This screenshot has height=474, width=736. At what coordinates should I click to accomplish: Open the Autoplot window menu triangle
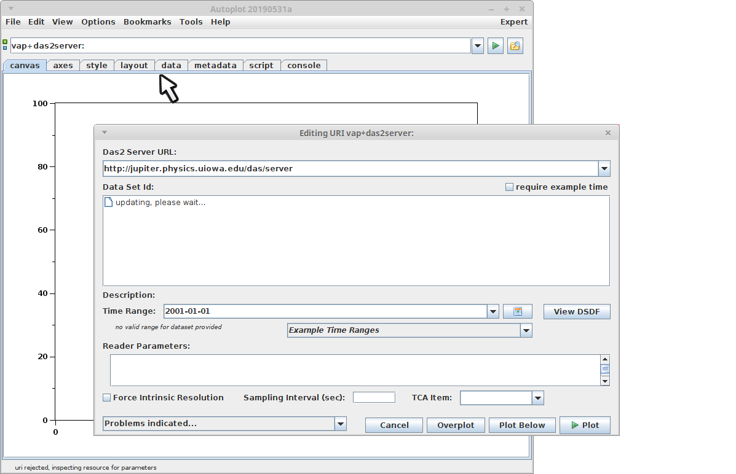[11, 9]
